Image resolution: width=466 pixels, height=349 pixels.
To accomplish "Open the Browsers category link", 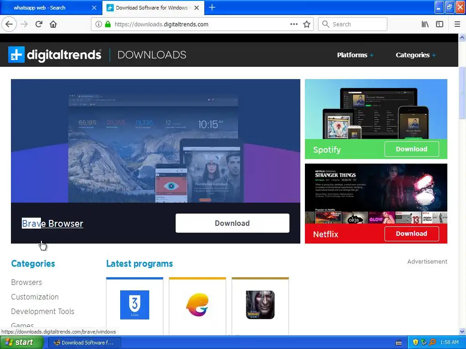I will click(x=26, y=282).
